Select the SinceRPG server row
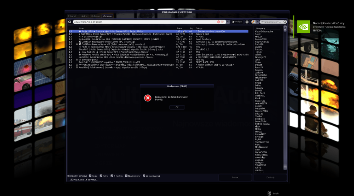Screen dimensions: 354x196 point(158,49)
